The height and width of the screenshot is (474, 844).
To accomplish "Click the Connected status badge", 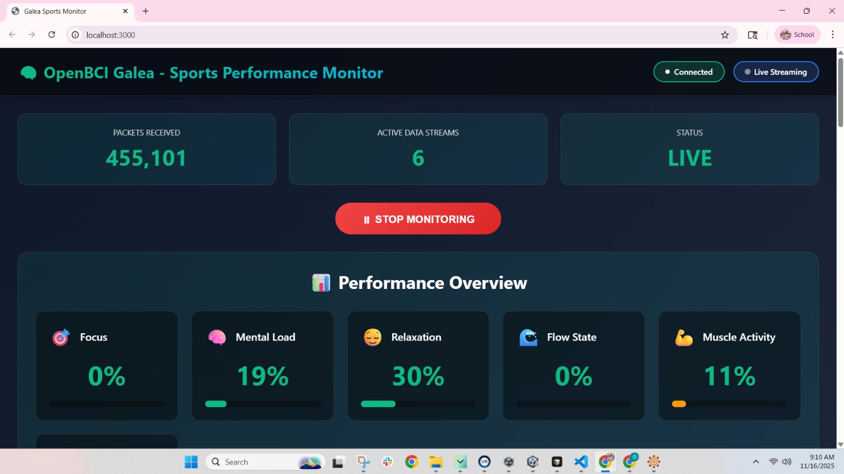I will point(689,72).
